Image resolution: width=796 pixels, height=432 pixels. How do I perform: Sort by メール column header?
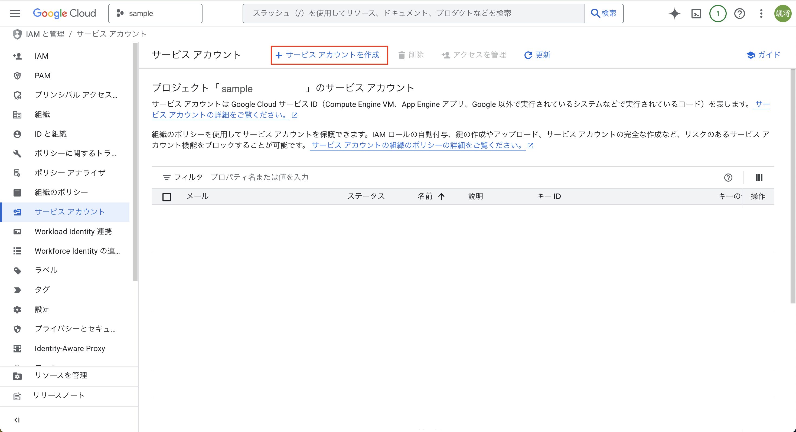click(197, 196)
